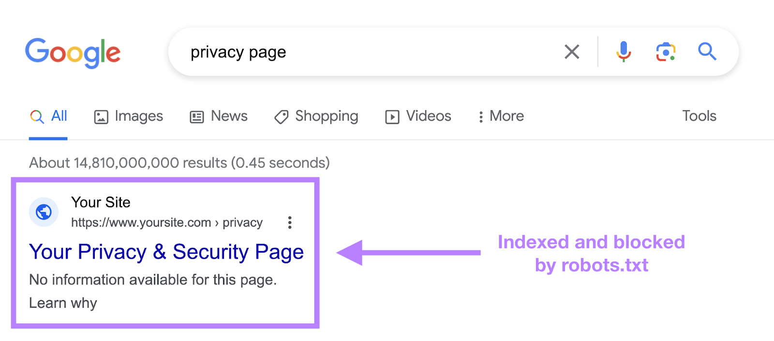774x341 pixels.
Task: Switch to the News tab
Action: [x=219, y=116]
